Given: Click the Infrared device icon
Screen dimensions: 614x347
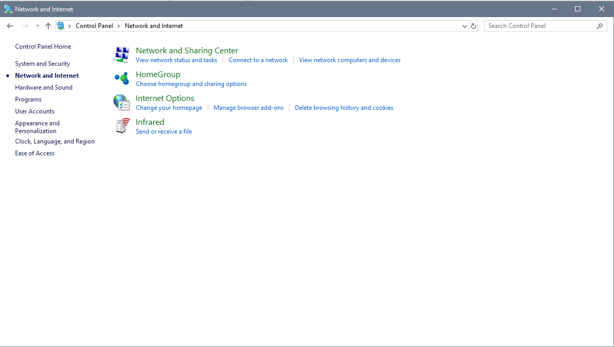Looking at the screenshot, I should 122,126.
